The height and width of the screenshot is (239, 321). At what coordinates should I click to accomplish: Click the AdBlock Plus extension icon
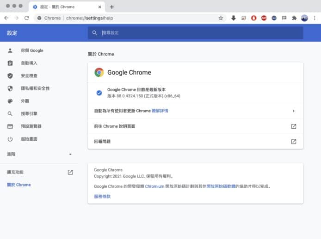click(264, 18)
